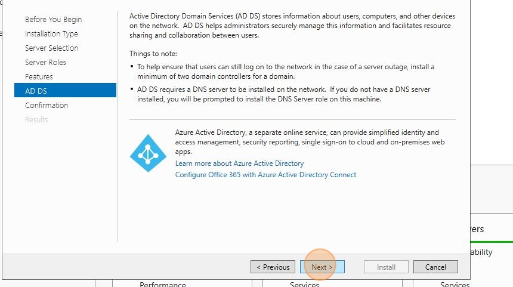Open Performance item behind the wizard
This screenshot has width=513, height=287.
click(x=163, y=284)
